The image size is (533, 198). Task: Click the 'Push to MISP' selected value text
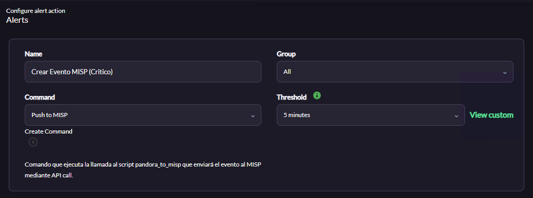(49, 115)
